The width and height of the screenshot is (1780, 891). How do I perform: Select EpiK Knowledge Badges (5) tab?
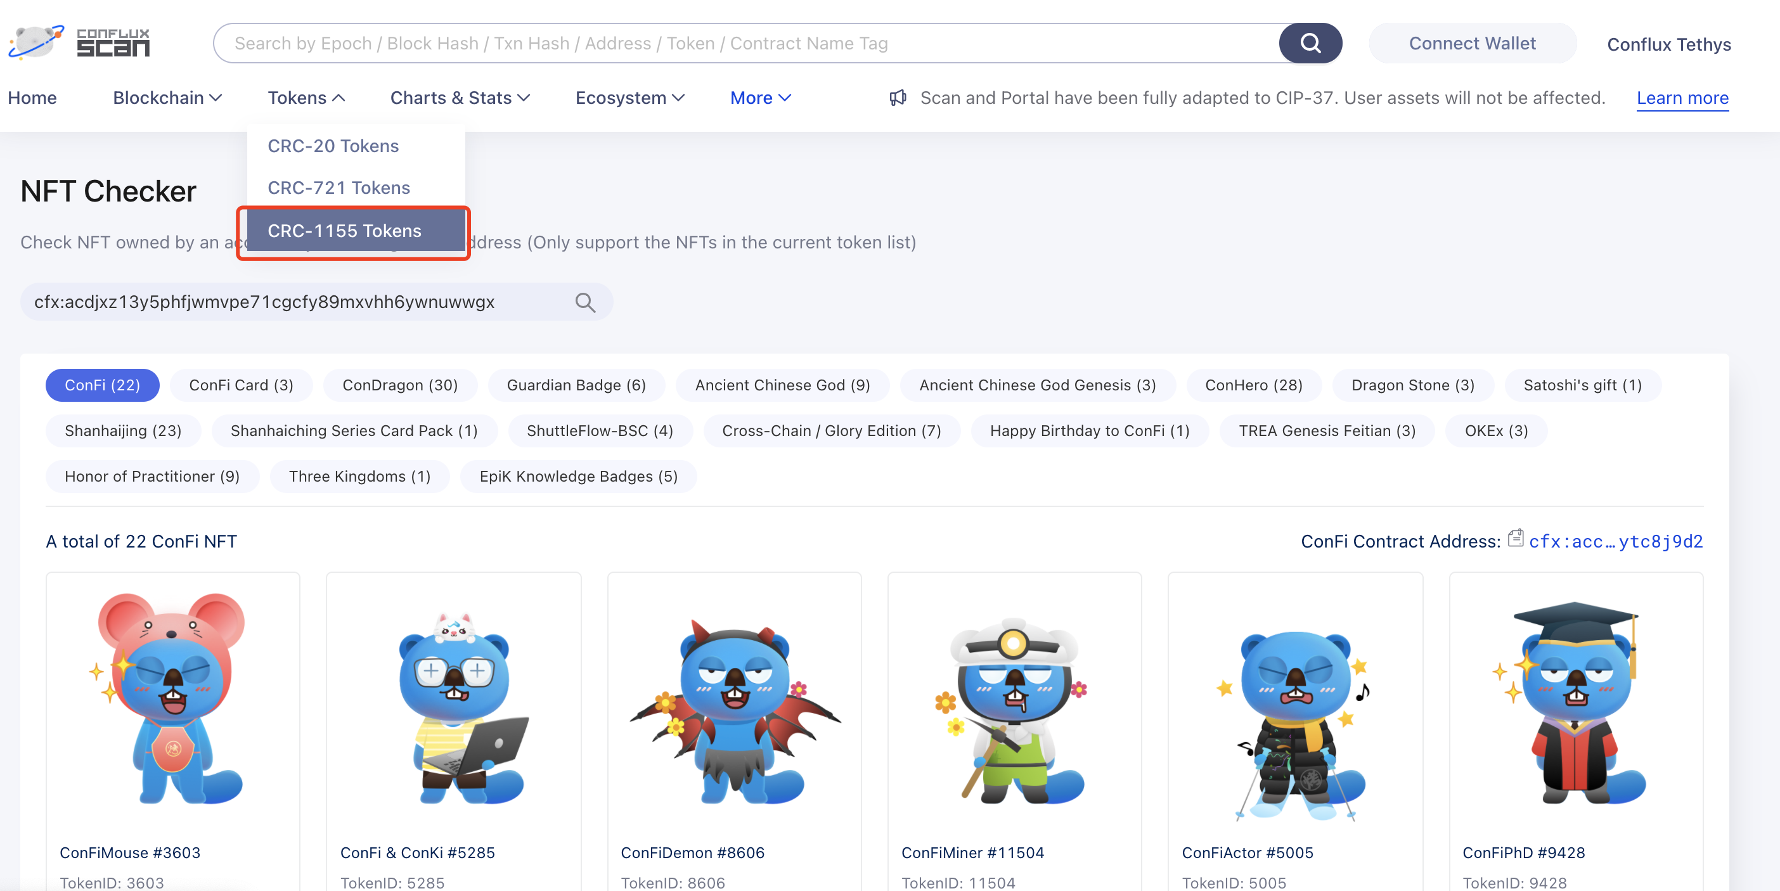578,476
